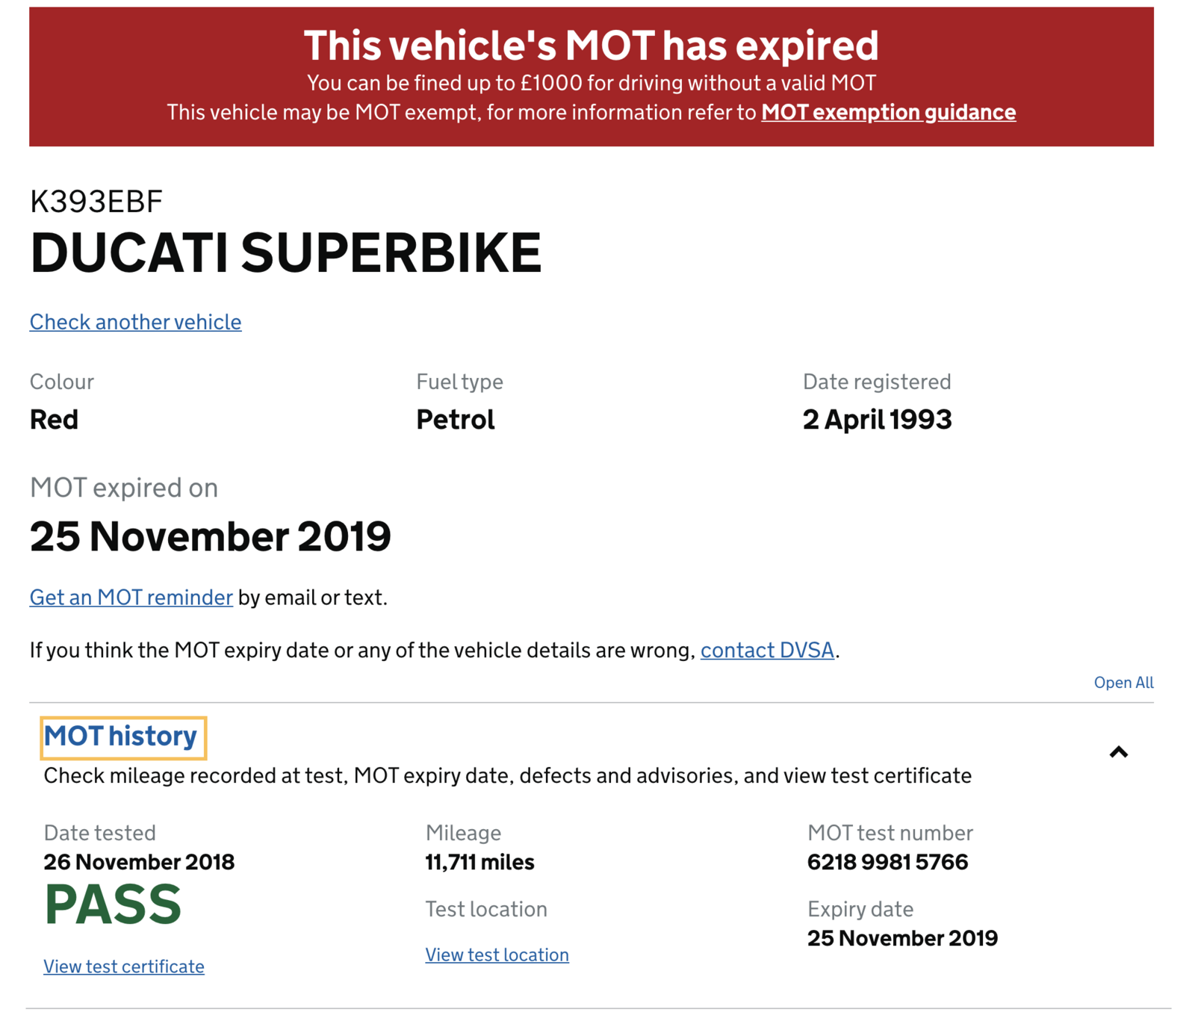
Task: Click the red expired MOT banner title
Action: 591,46
